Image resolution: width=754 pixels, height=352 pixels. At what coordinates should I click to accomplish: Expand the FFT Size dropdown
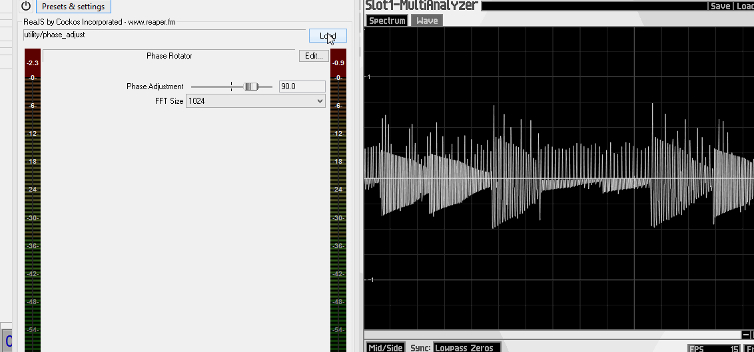tap(256, 101)
